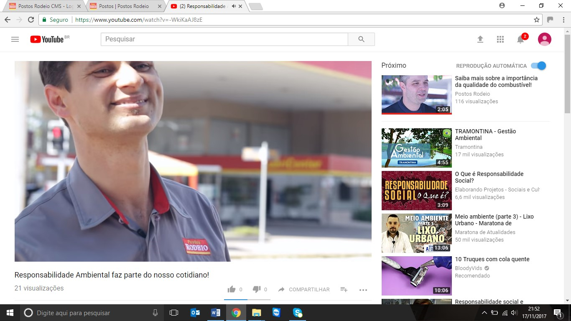The image size is (571, 321).
Task: Mute the tab via its speaker icon
Action: (234, 6)
